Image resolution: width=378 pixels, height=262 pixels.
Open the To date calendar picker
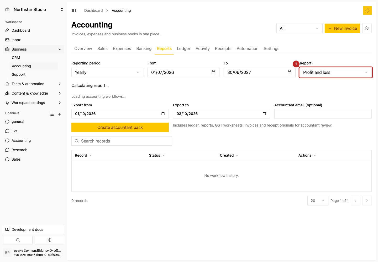tap(290, 72)
